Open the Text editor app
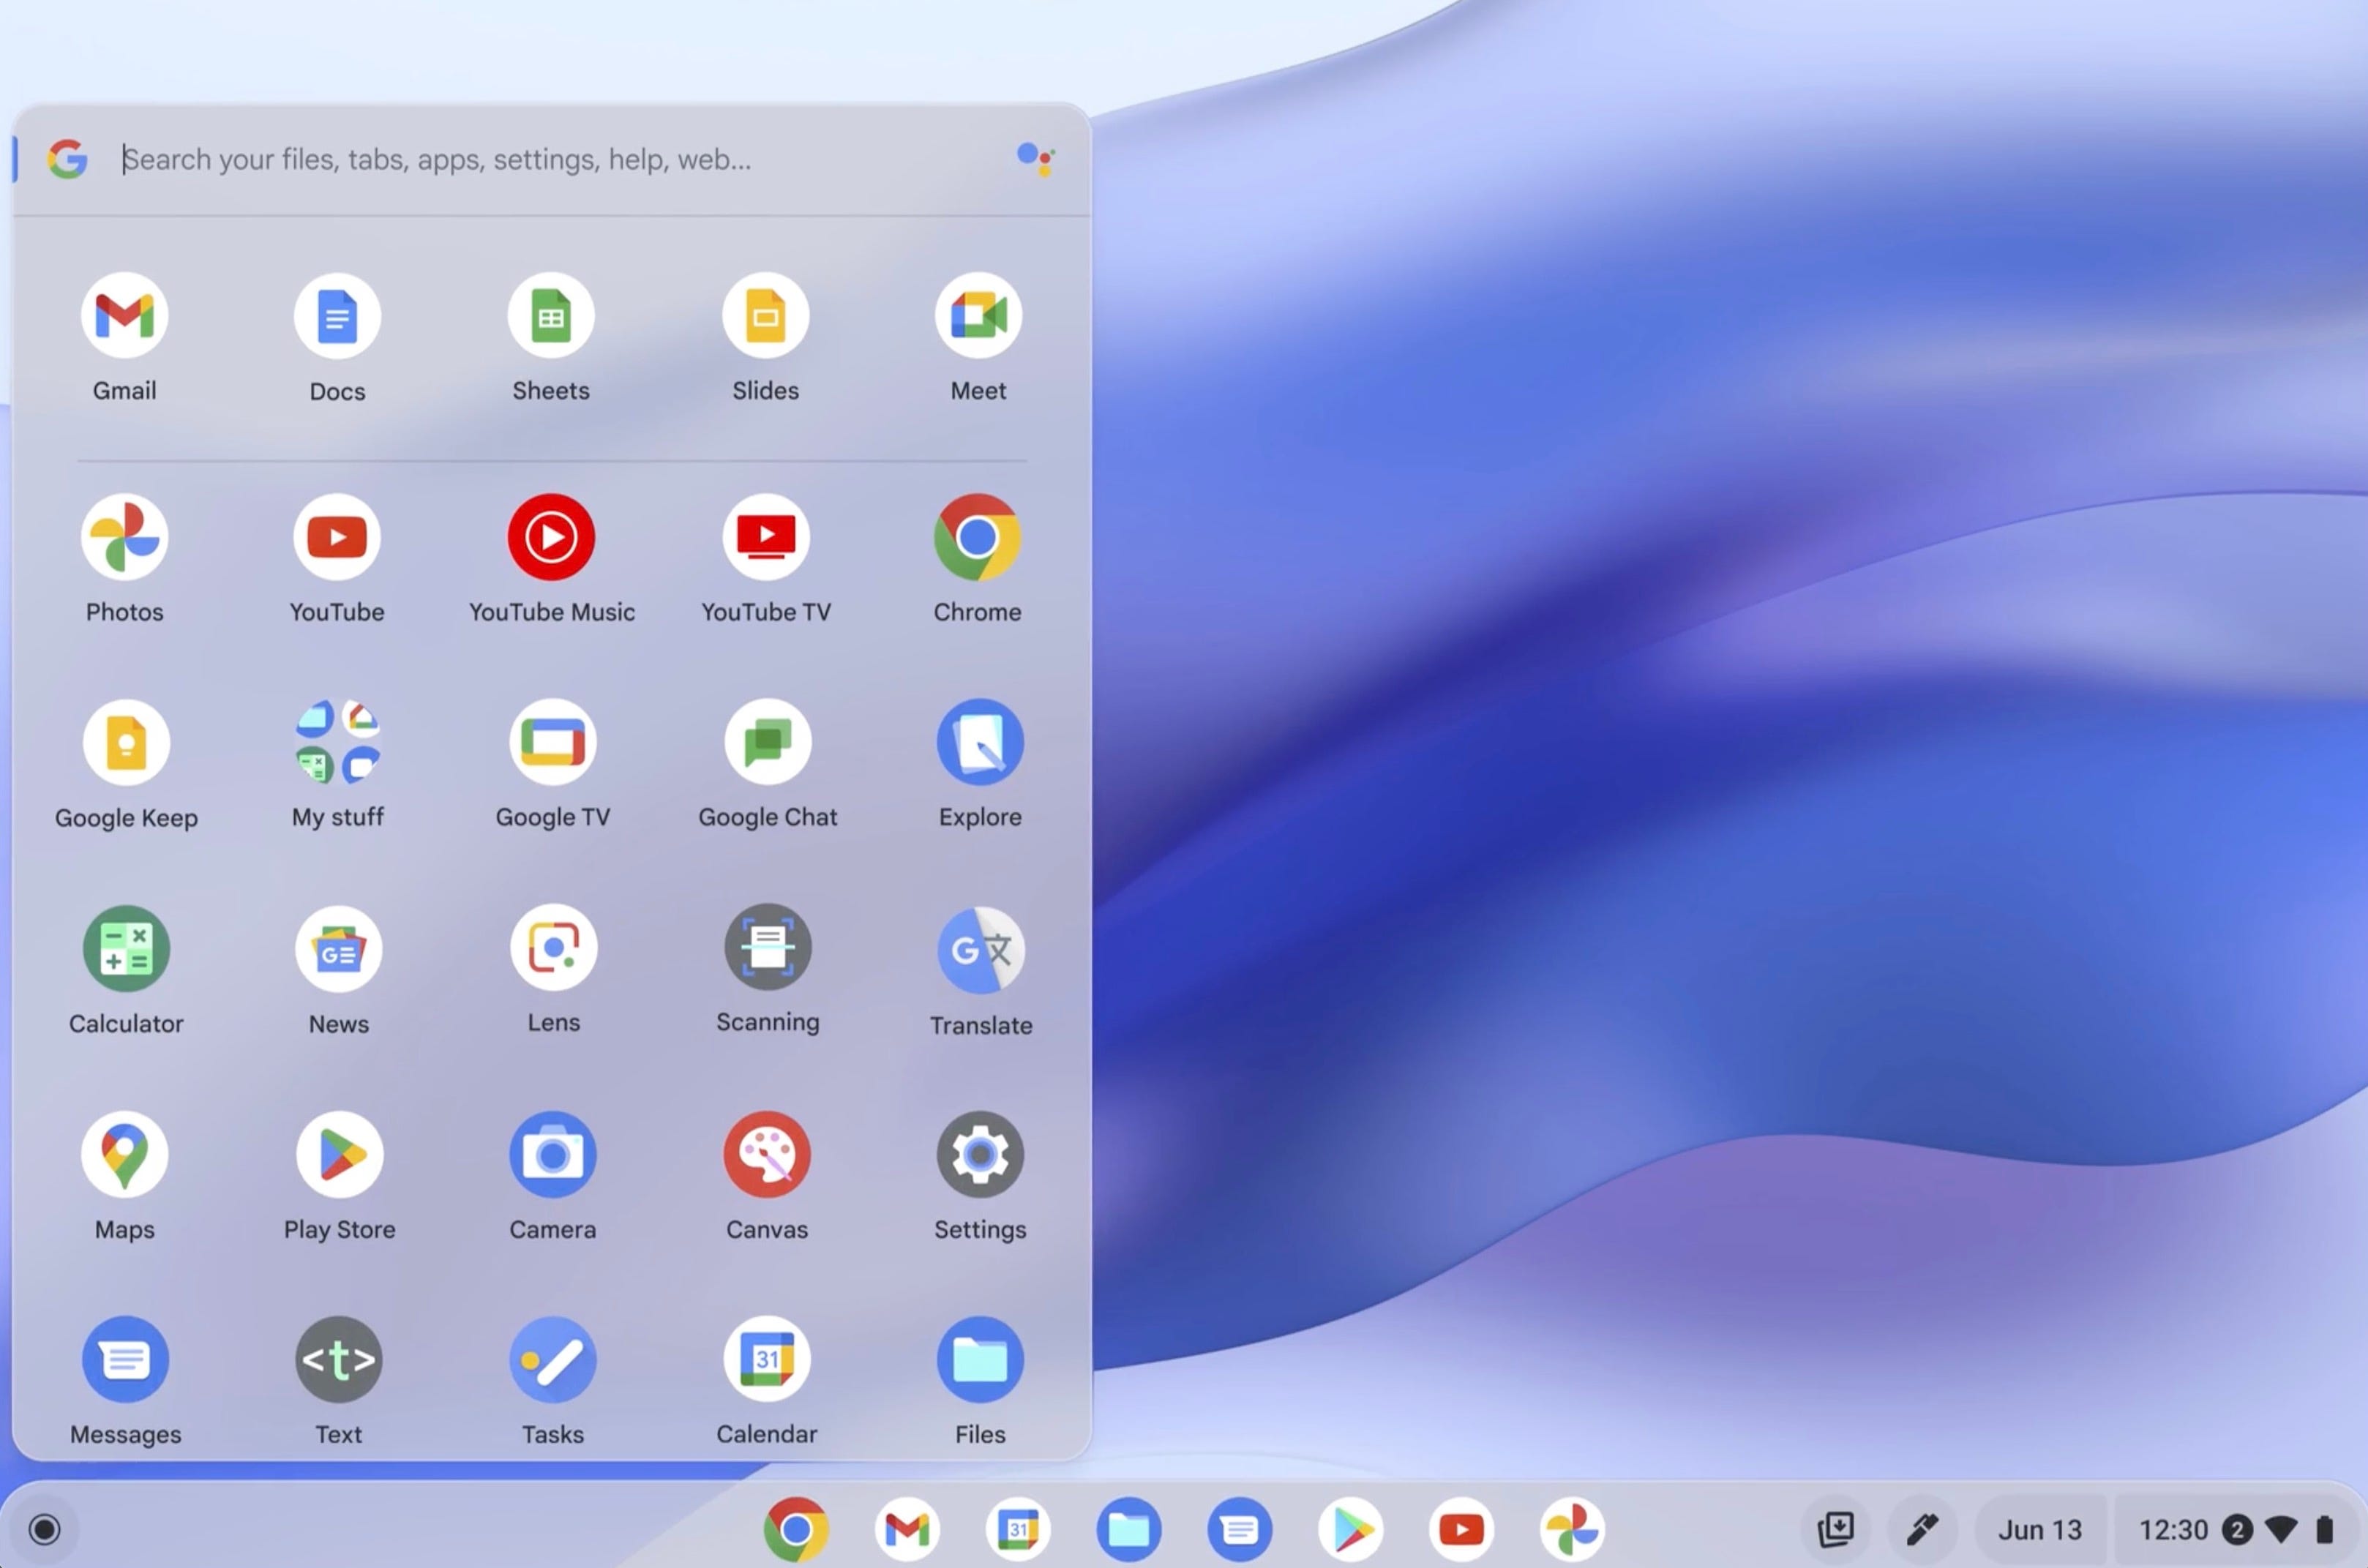 339,1360
